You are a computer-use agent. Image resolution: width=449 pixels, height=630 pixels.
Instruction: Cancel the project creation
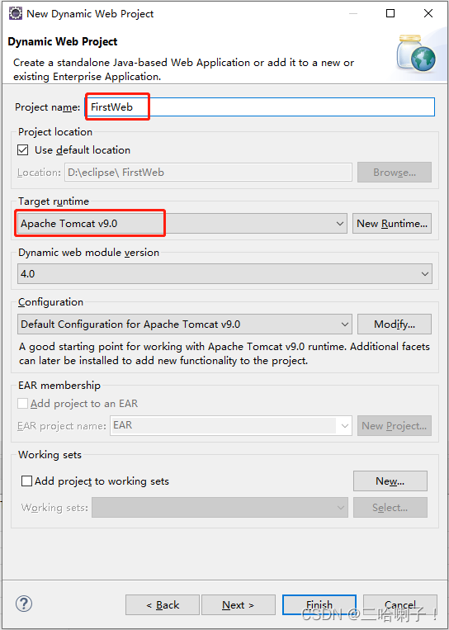click(x=400, y=605)
